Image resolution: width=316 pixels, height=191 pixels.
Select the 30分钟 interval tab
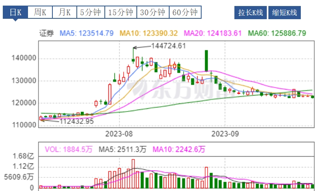[153, 12]
